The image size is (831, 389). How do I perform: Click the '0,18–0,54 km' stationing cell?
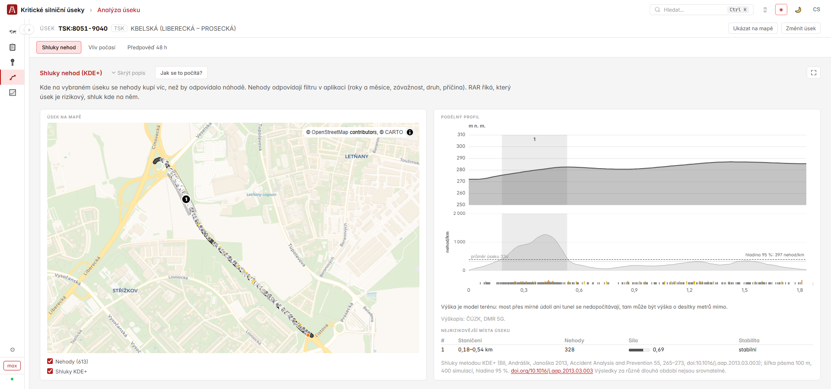[x=475, y=350]
